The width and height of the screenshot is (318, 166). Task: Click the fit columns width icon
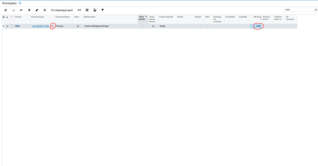point(79,10)
